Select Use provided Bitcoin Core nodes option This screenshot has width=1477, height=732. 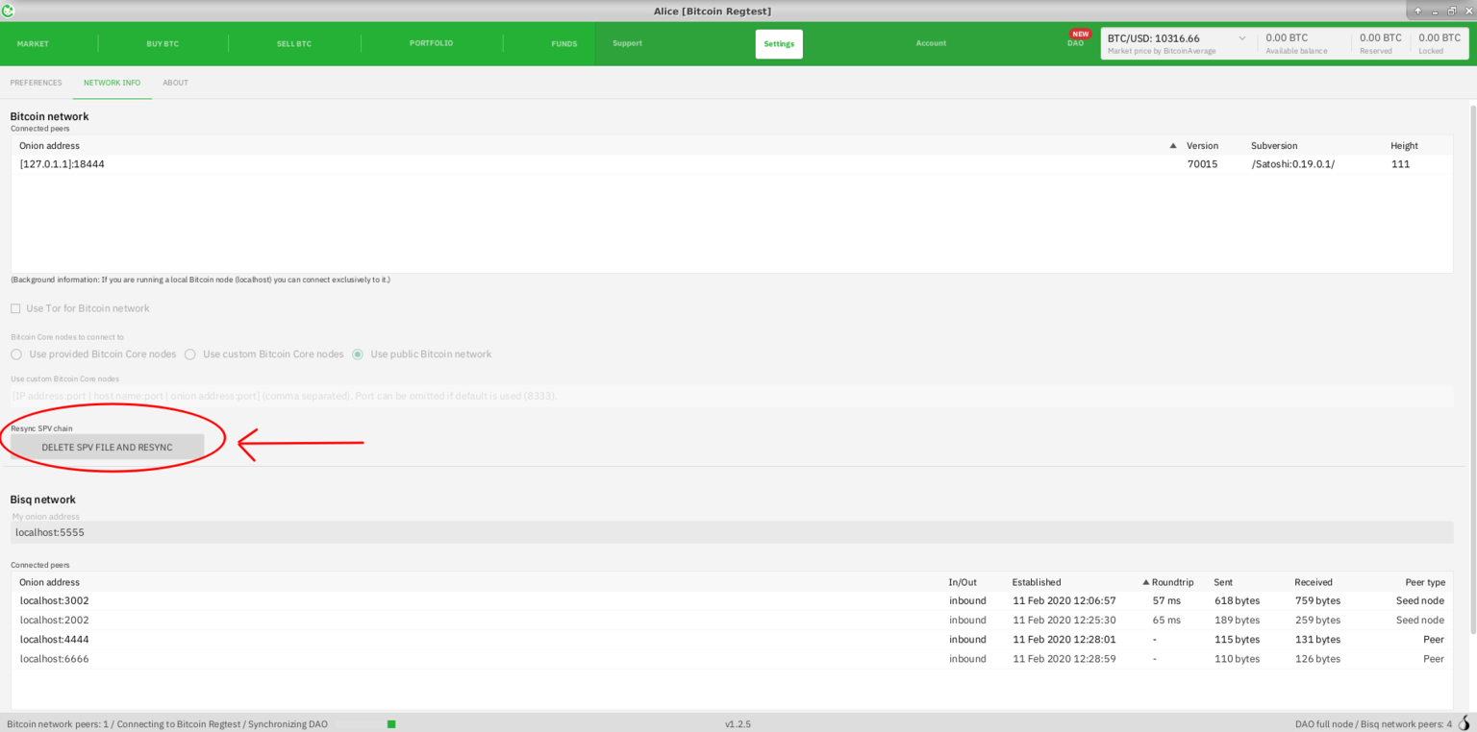click(x=16, y=354)
